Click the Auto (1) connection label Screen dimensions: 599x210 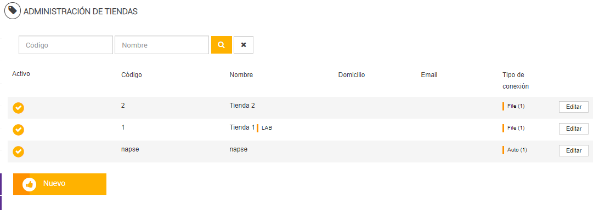point(517,150)
